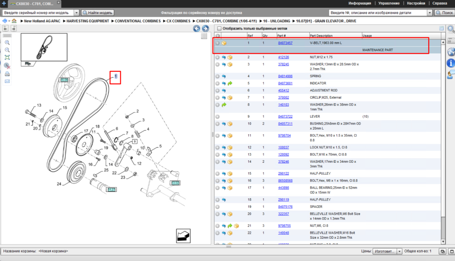This screenshot has height=261, width=455.
Task: Open the user chat icon in right sidebar
Action: tap(451, 75)
